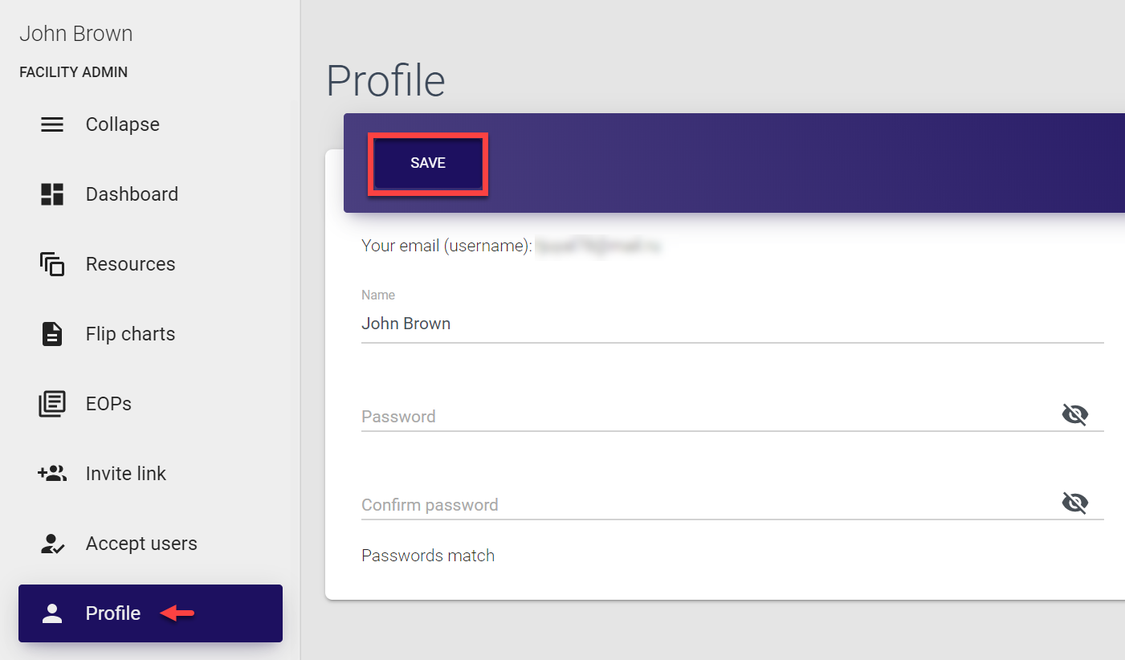
Task: Show the Password field text
Action: pos(1074,415)
